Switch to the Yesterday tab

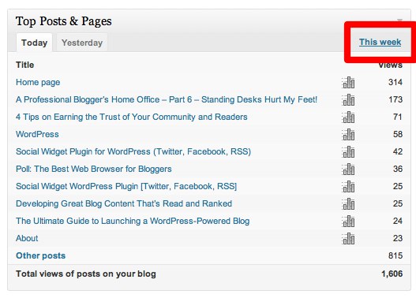point(82,43)
